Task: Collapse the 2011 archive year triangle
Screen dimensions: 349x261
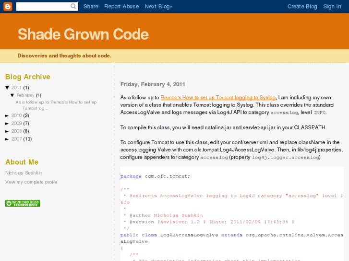Action: tap(7, 88)
